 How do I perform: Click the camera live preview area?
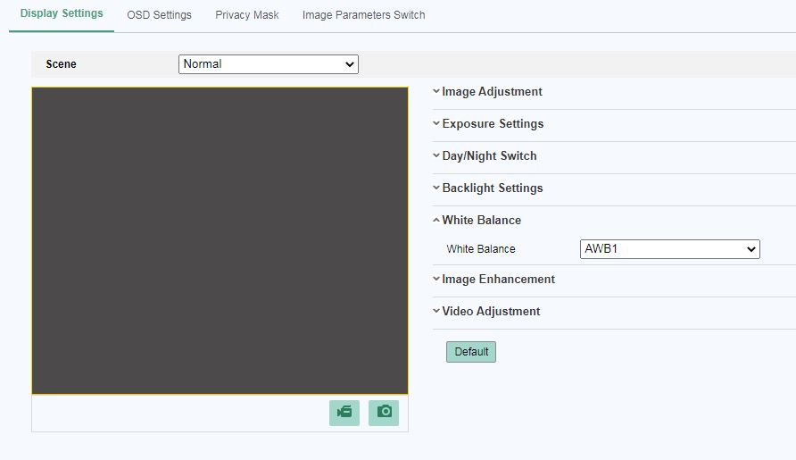pyautogui.click(x=220, y=240)
